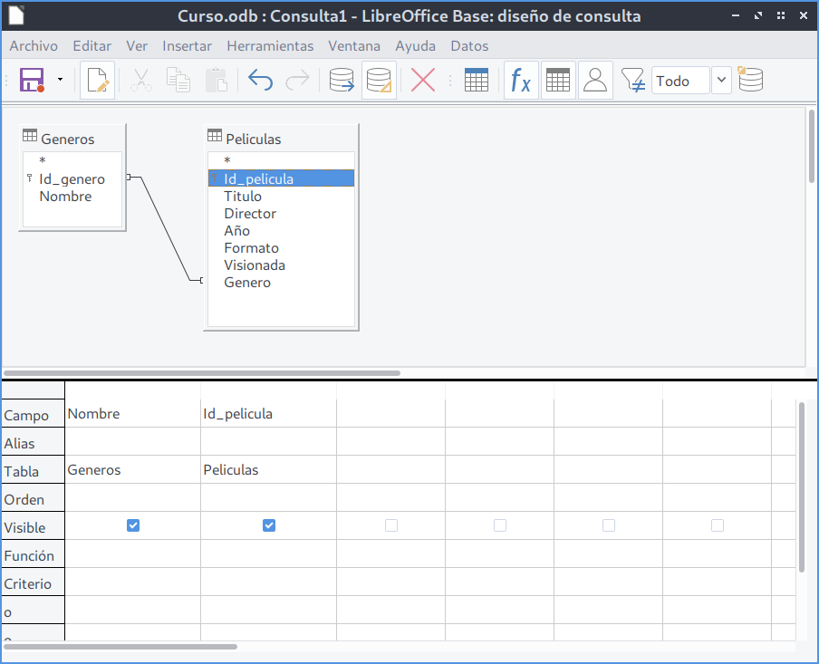Click the design grid's horizontal scrollbar
Viewport: 819px width, 664px height.
point(120,647)
